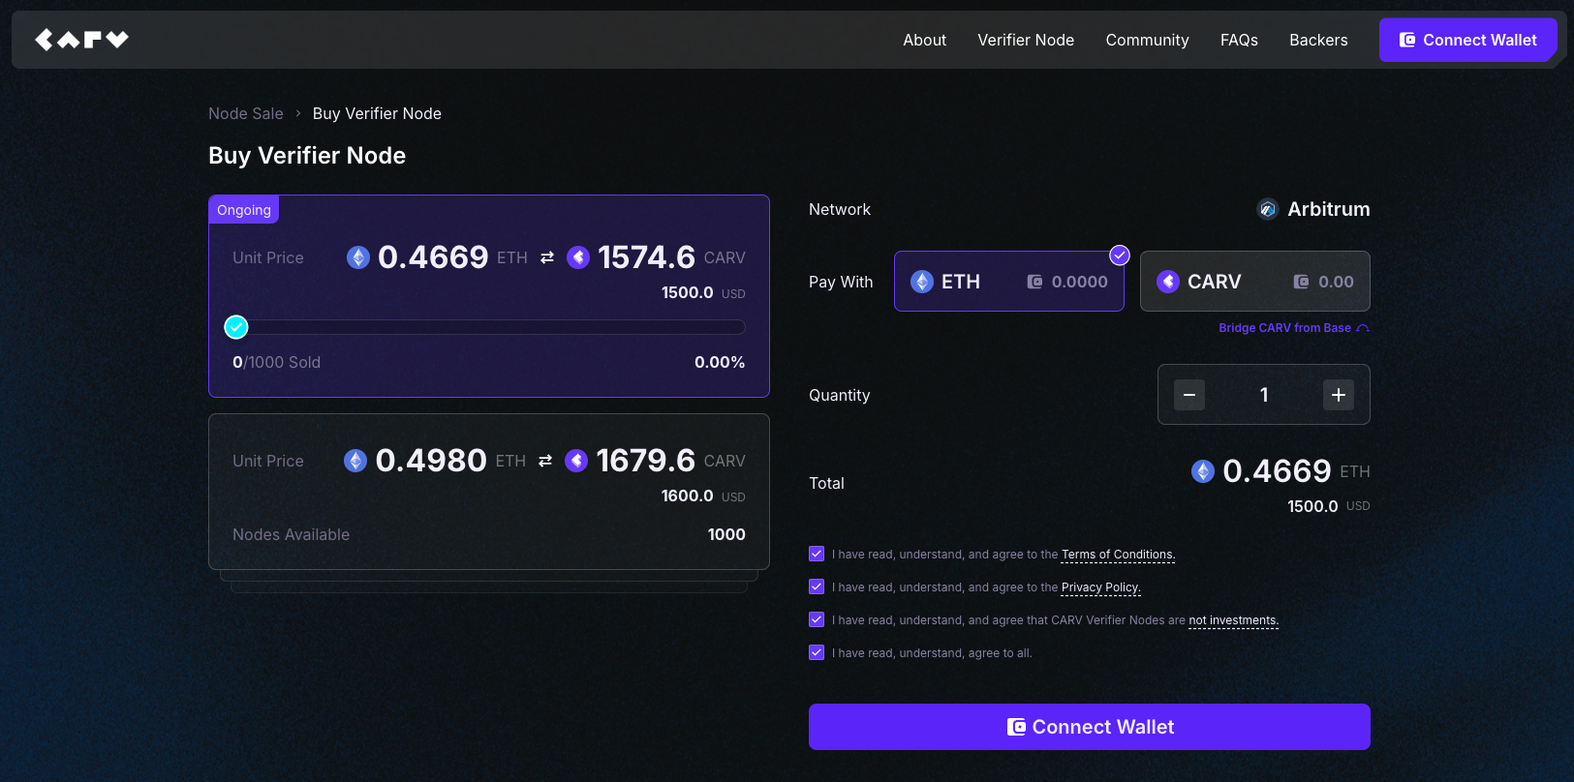
Task: Go back to Node Sale breadcrumb
Action: (x=246, y=113)
